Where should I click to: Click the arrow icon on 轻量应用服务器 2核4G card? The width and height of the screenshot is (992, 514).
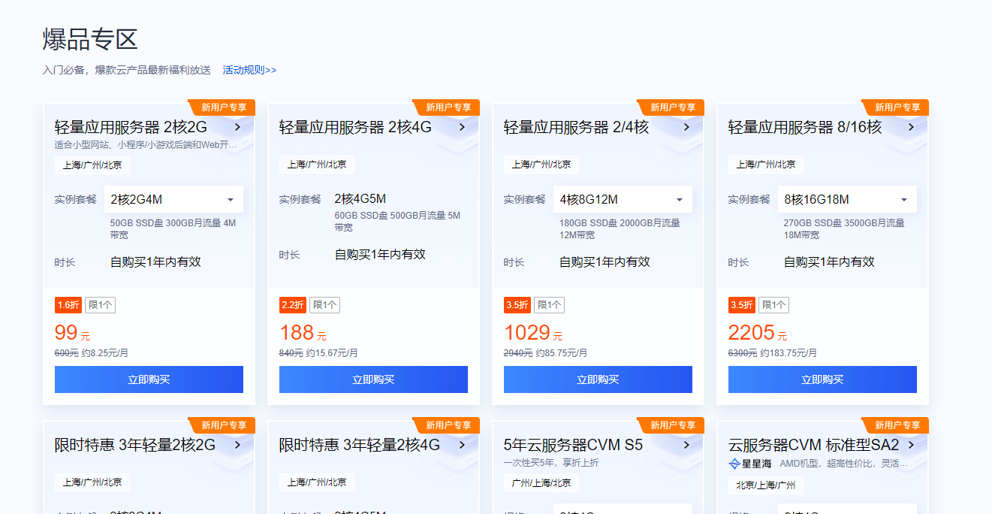tap(462, 128)
